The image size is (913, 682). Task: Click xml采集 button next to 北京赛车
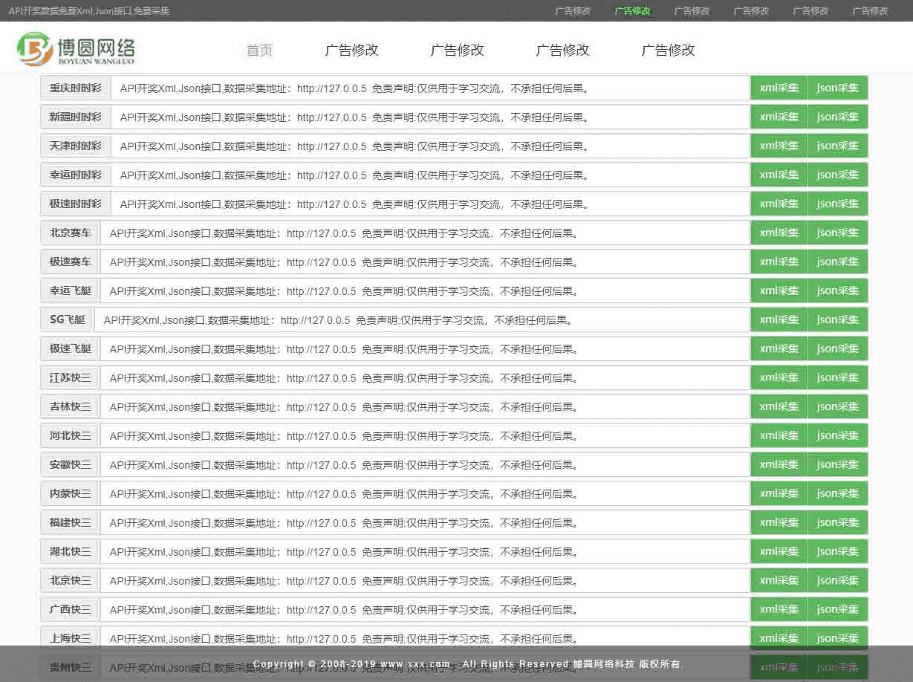pyautogui.click(x=778, y=233)
